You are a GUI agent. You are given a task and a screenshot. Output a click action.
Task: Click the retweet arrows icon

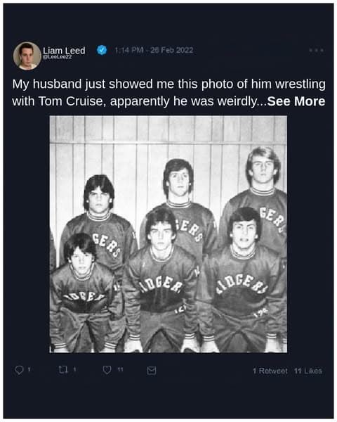[x=63, y=370]
